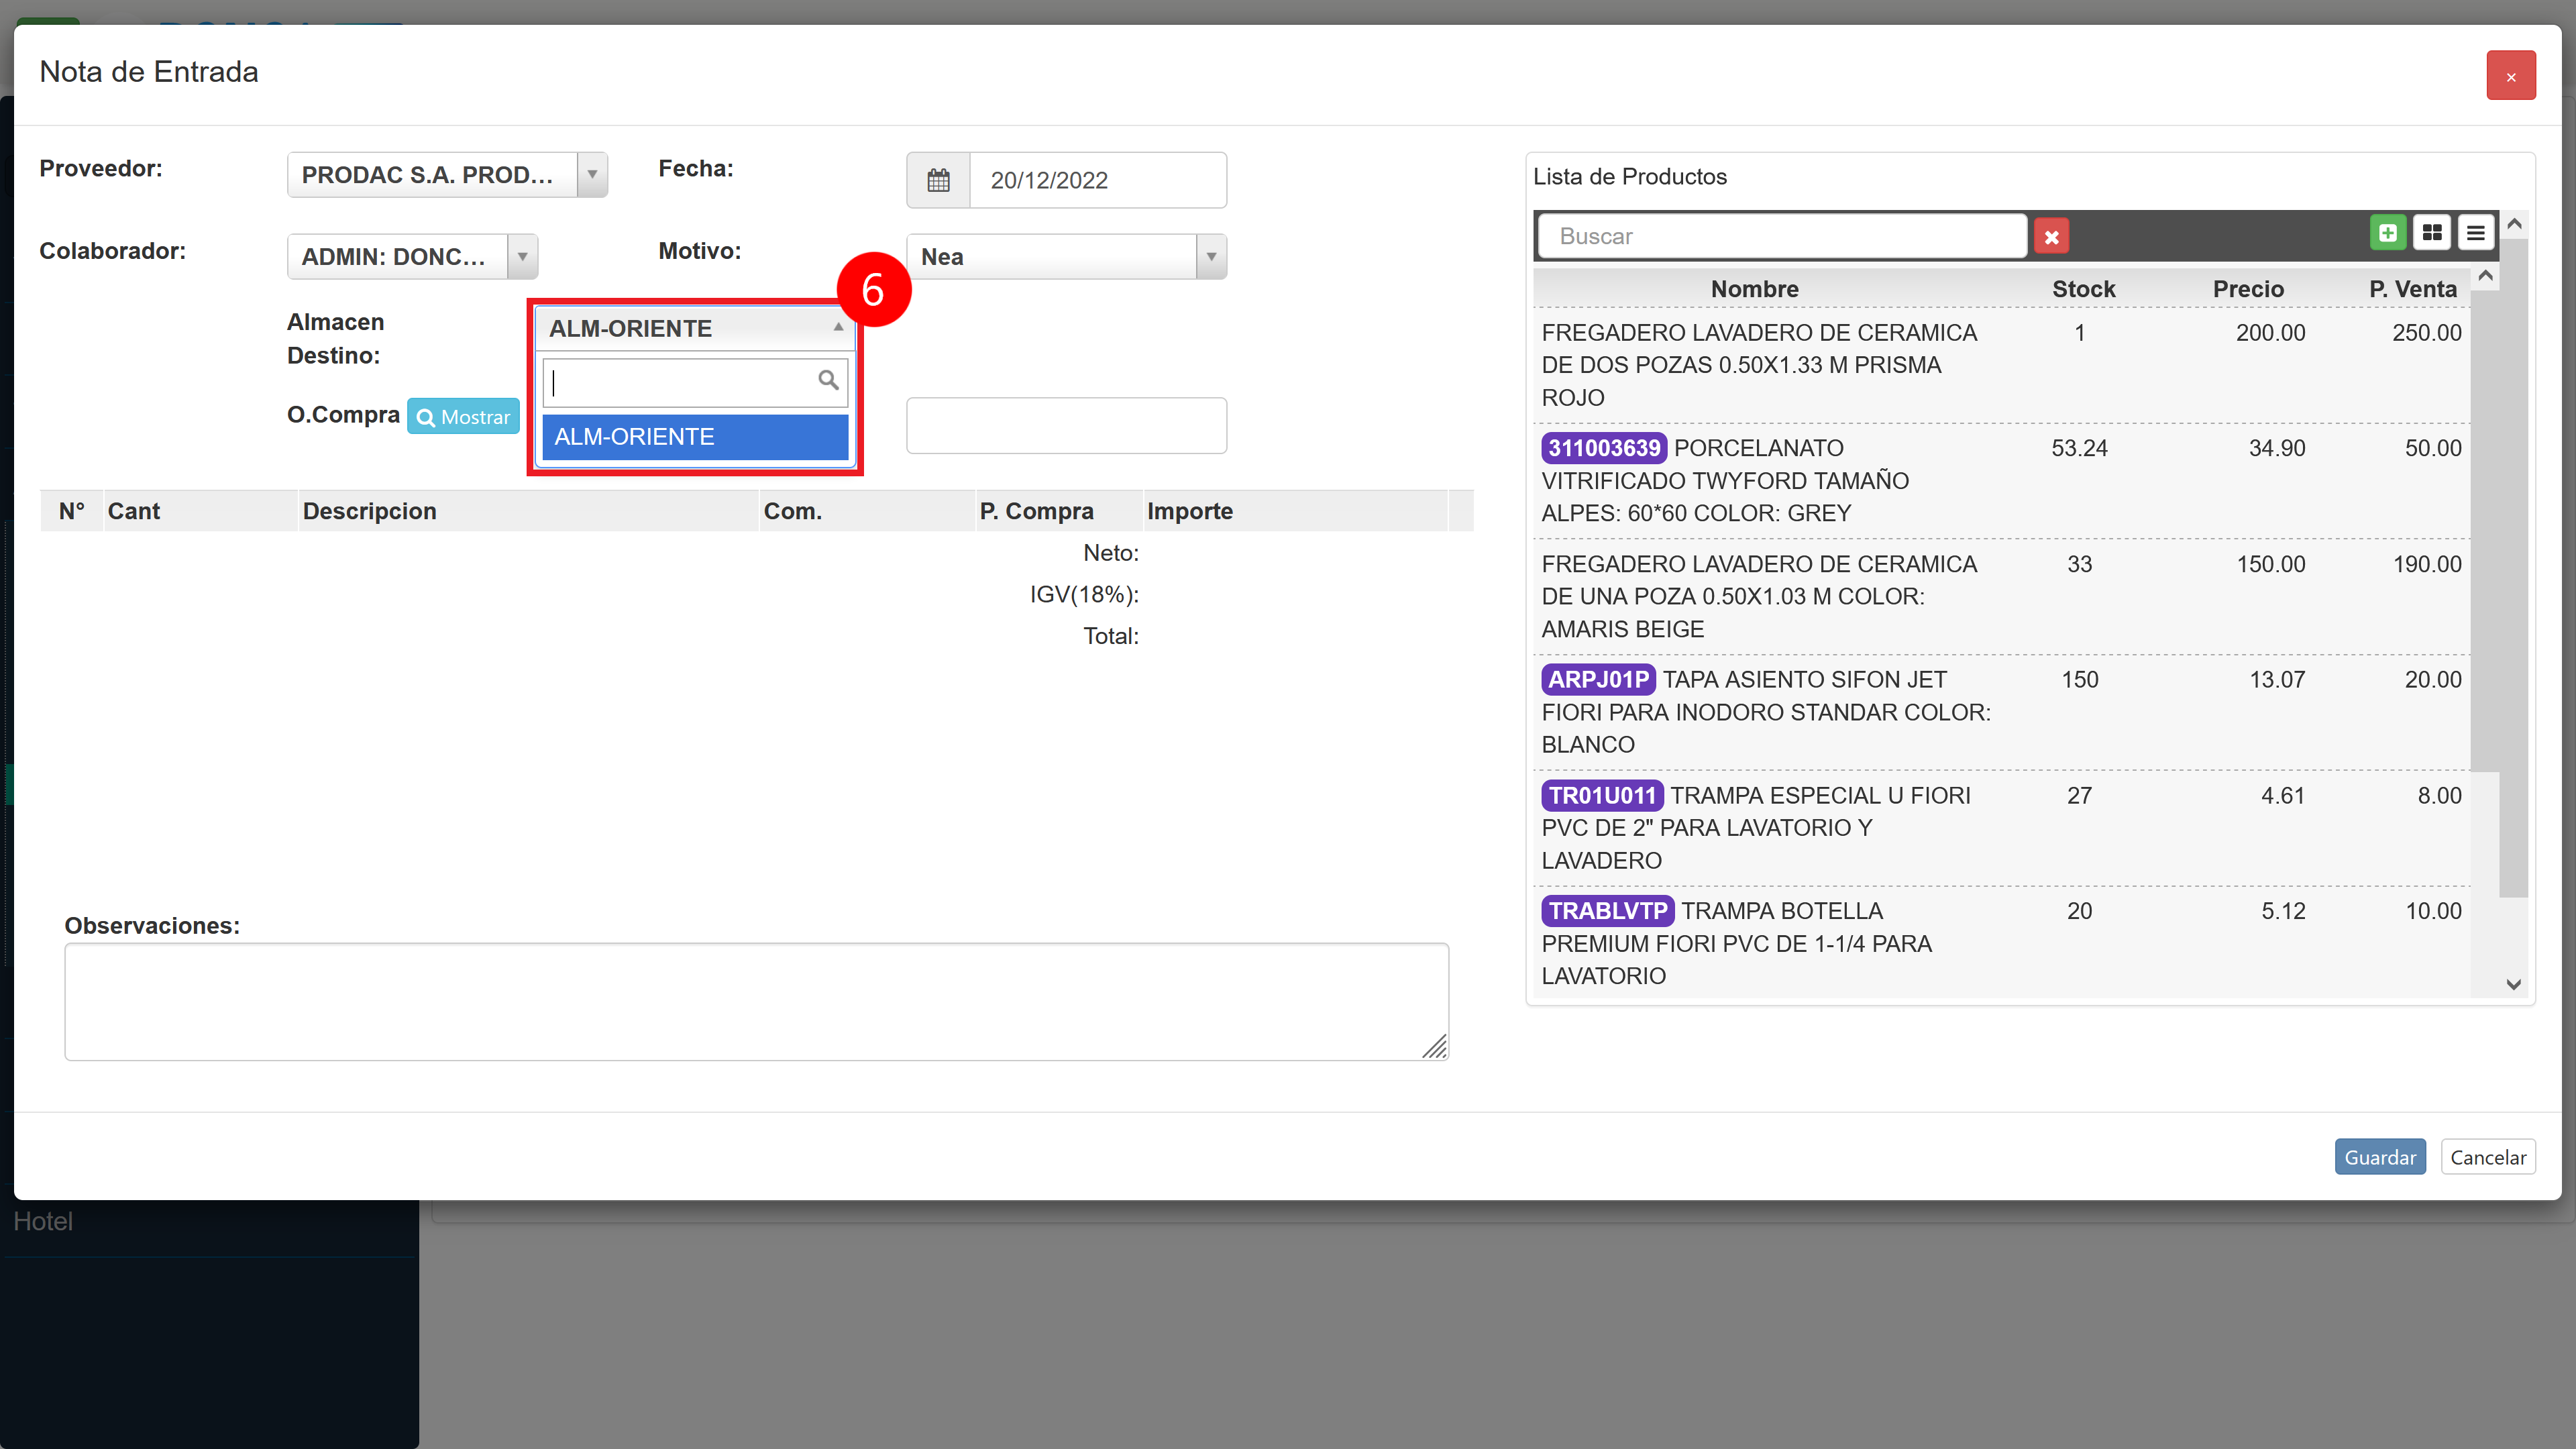Screen dimensions: 2576x1449
Task: Click the product list scroll-down arrow
Action: coord(2513,985)
